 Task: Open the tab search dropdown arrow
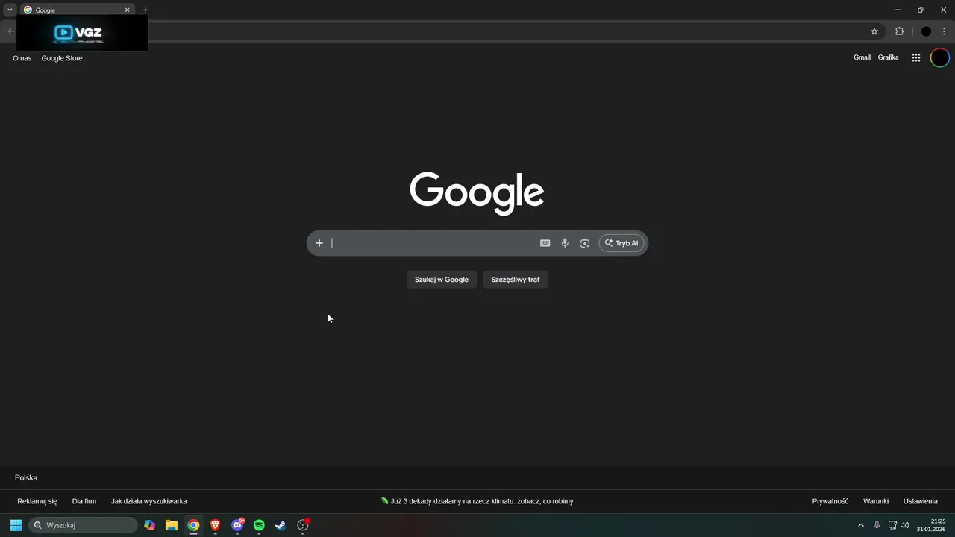point(10,10)
